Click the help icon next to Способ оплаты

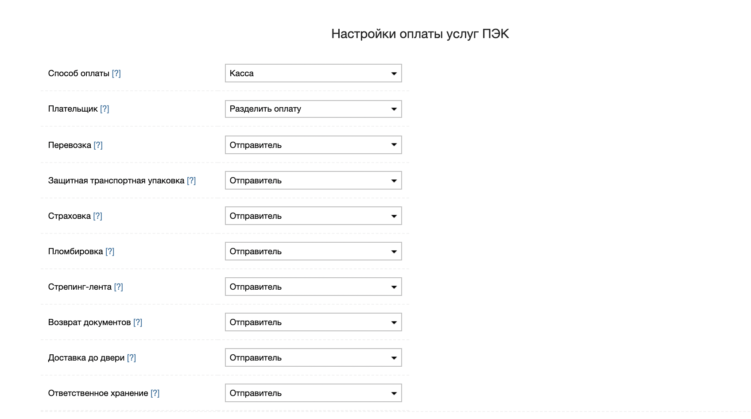[116, 74]
